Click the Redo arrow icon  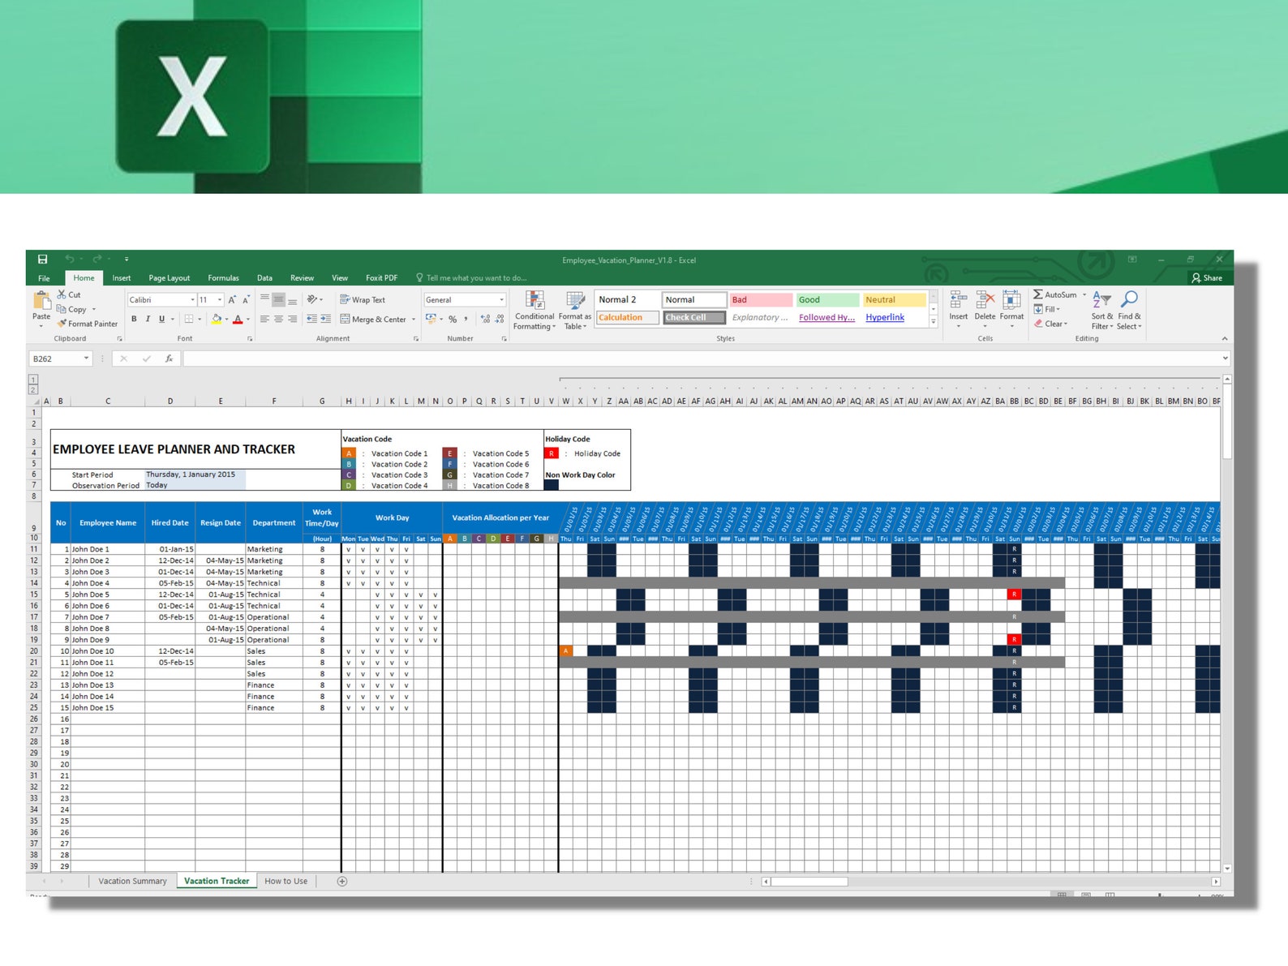click(97, 260)
